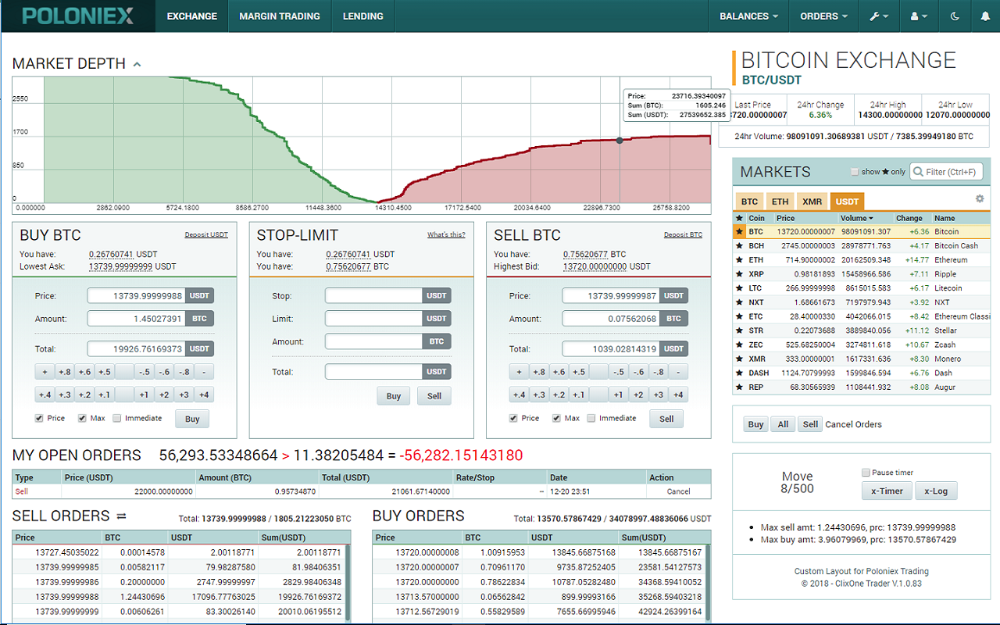Open Deposit USDT link
The width and height of the screenshot is (1000, 625).
(x=206, y=234)
